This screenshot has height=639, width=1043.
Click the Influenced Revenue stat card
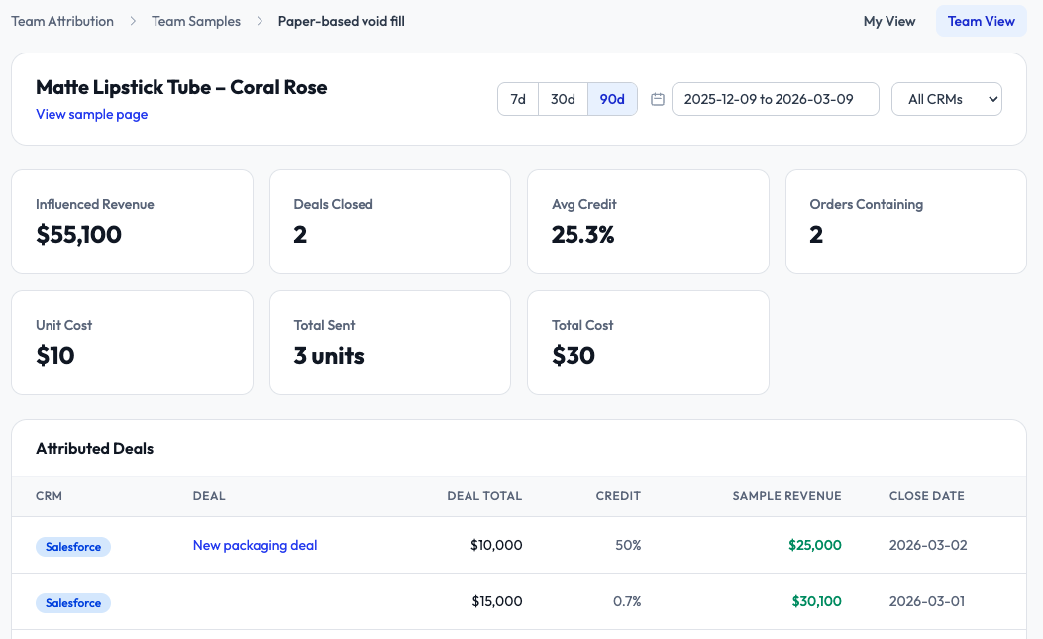[x=132, y=221]
